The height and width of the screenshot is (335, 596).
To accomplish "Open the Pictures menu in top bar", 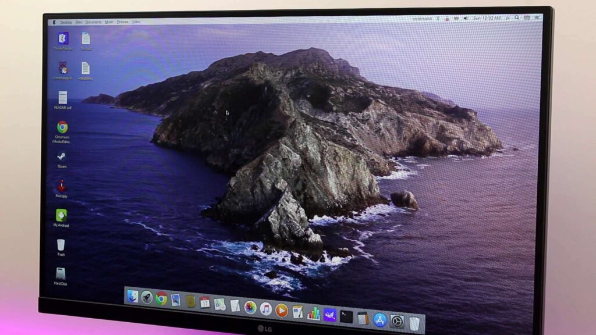I will click(x=122, y=22).
